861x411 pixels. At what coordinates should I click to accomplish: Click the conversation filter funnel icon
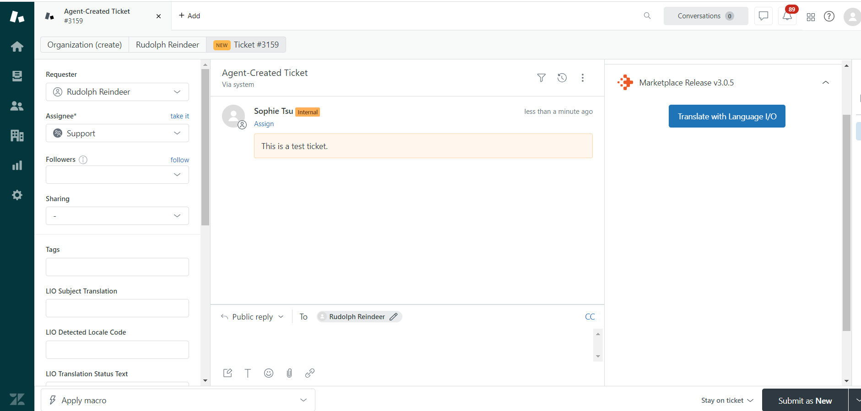pyautogui.click(x=541, y=78)
